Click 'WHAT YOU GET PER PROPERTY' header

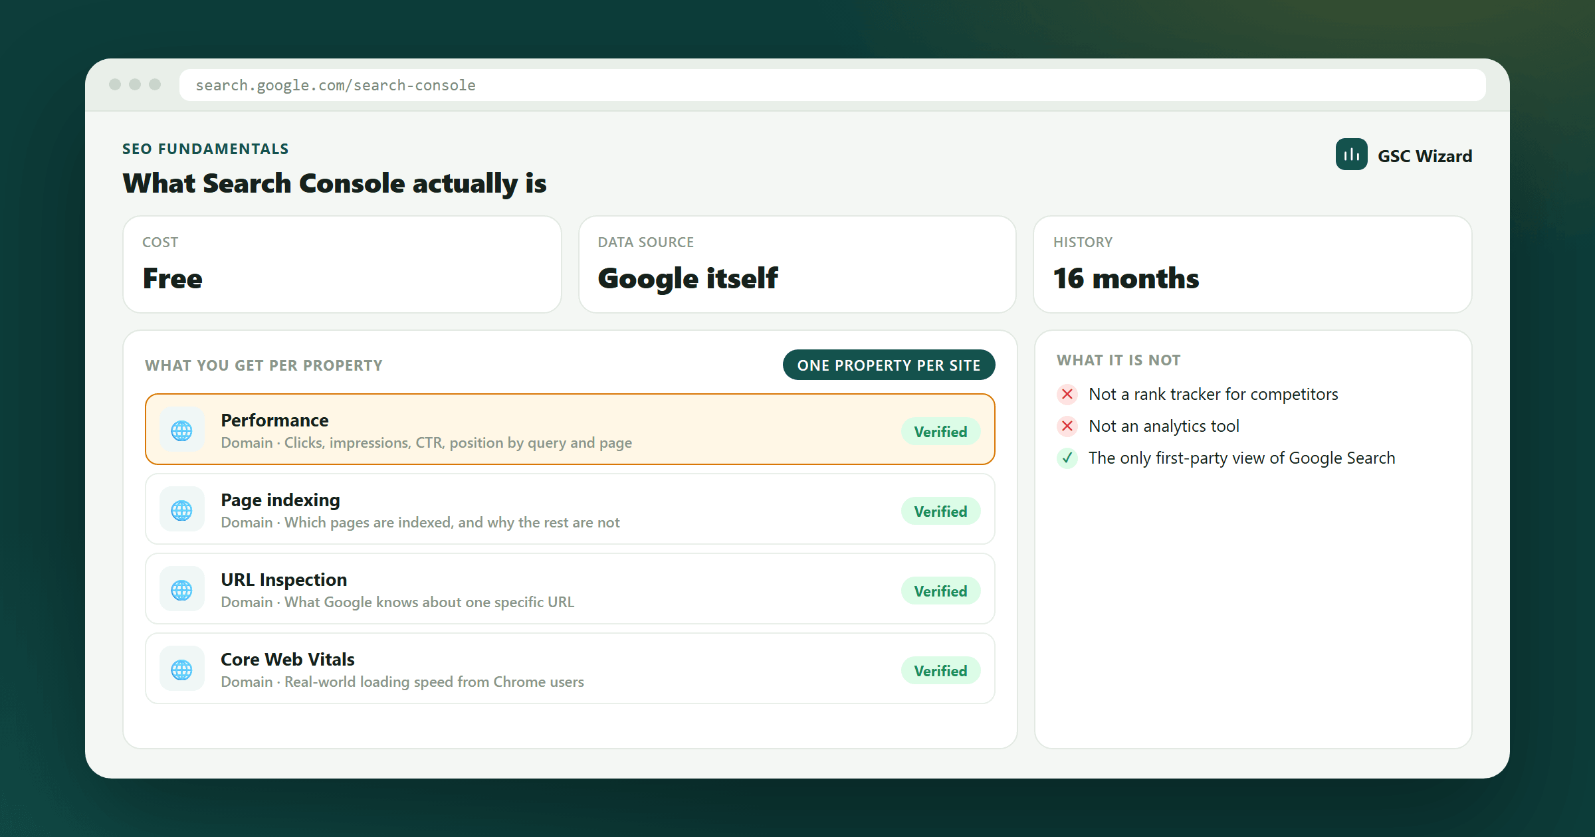(264, 365)
